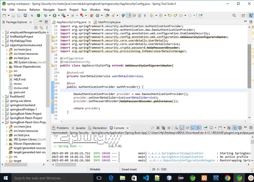Open the Navigate menu
The image size is (254, 182).
pos(49,10)
